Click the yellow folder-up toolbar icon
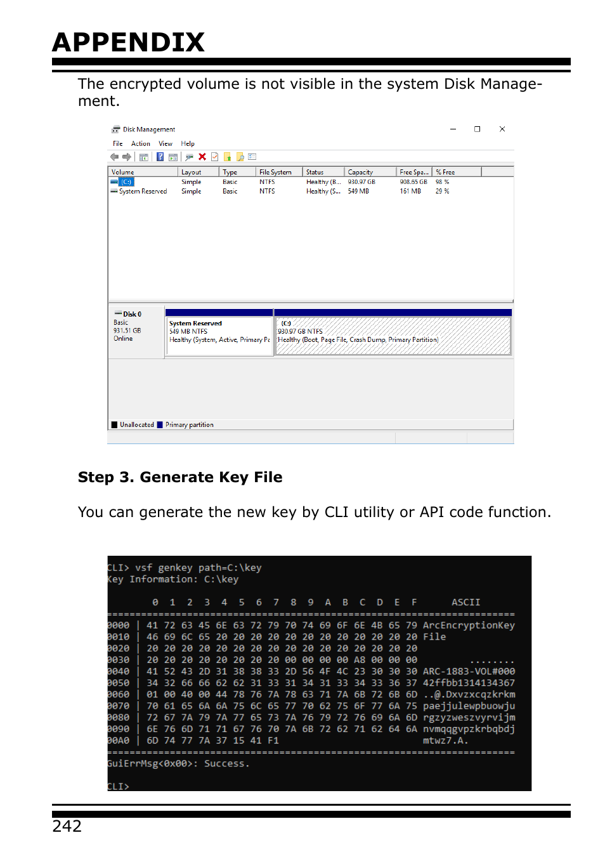605x859 pixels. tap(227, 157)
